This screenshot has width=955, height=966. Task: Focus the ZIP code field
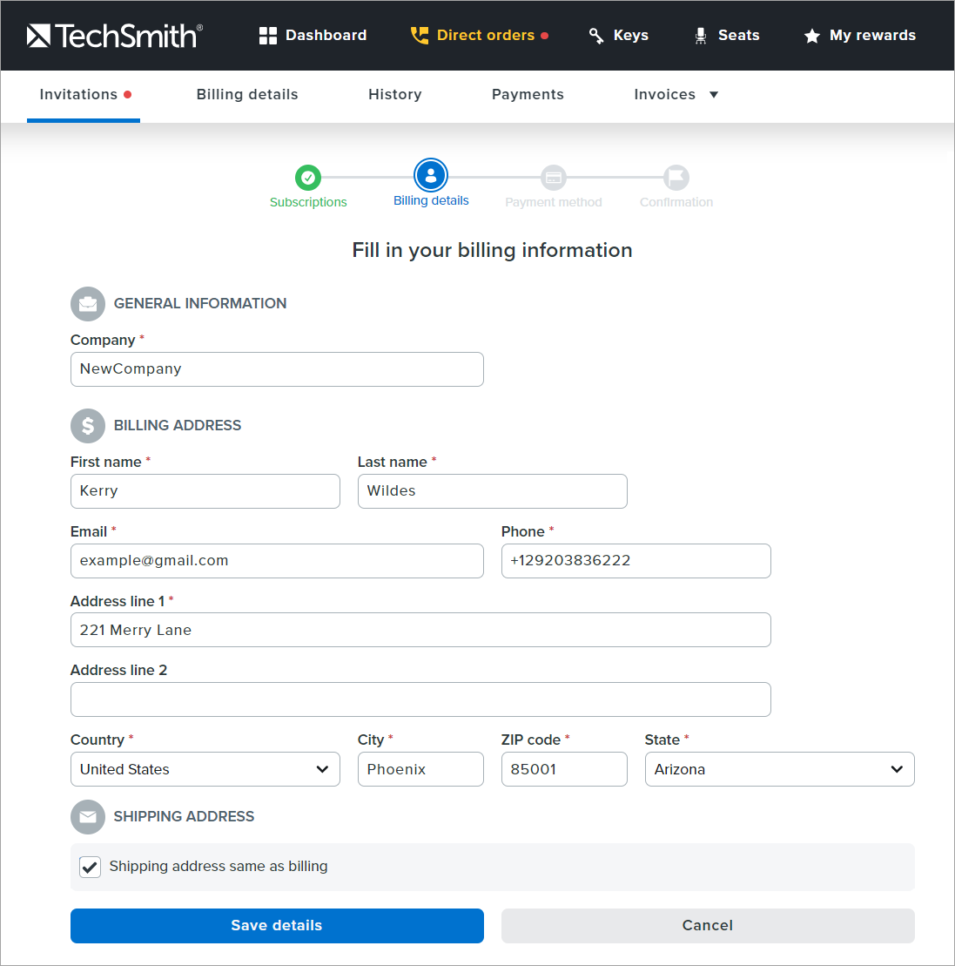[563, 769]
